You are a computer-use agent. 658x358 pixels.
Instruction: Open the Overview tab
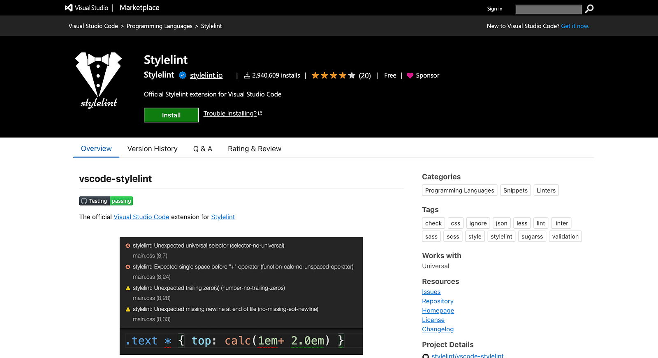(96, 149)
